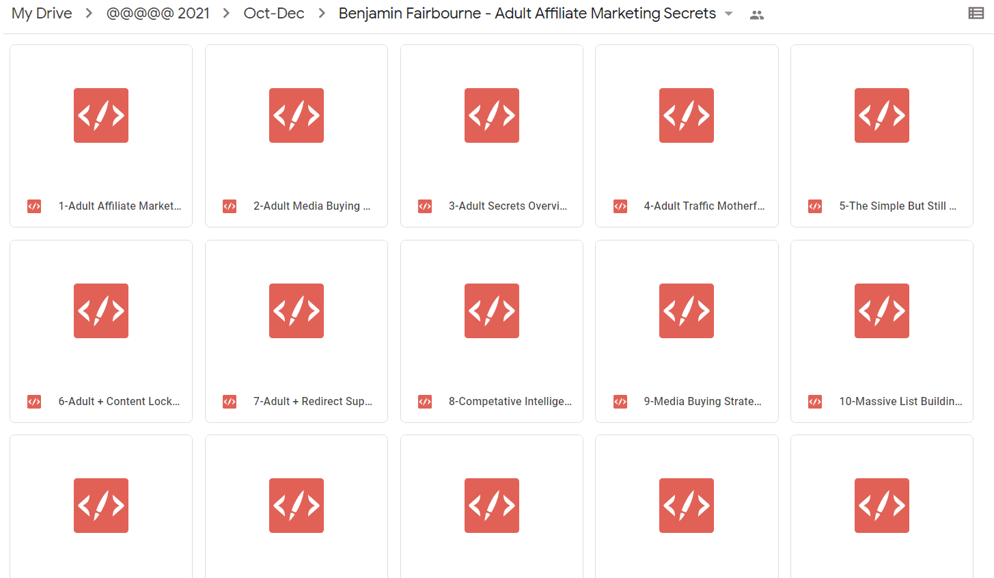Image resolution: width=994 pixels, height=578 pixels.
Task: Click small file-type icon beside 2-Adult Media Buying
Action: [x=230, y=206]
